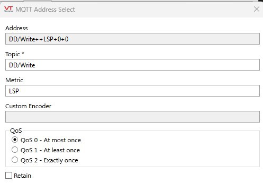Click into the Metric field containing LSP

(x=132, y=91)
